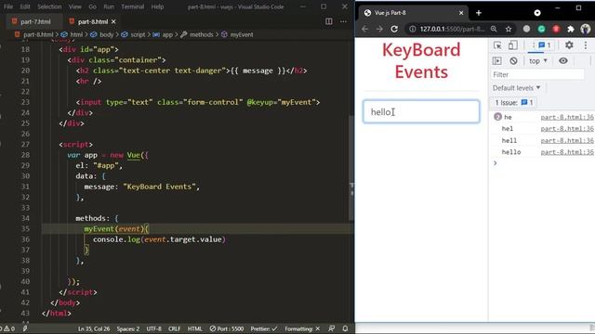This screenshot has height=334, width=595.
Task: Expand the body breadcrumb segment
Action: click(x=106, y=34)
